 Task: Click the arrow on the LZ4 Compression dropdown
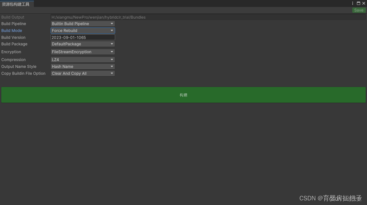(112, 60)
